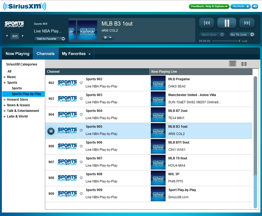This screenshot has width=262, height=216.
Task: Go to the previous channel with left arrow
Action: [7, 36]
